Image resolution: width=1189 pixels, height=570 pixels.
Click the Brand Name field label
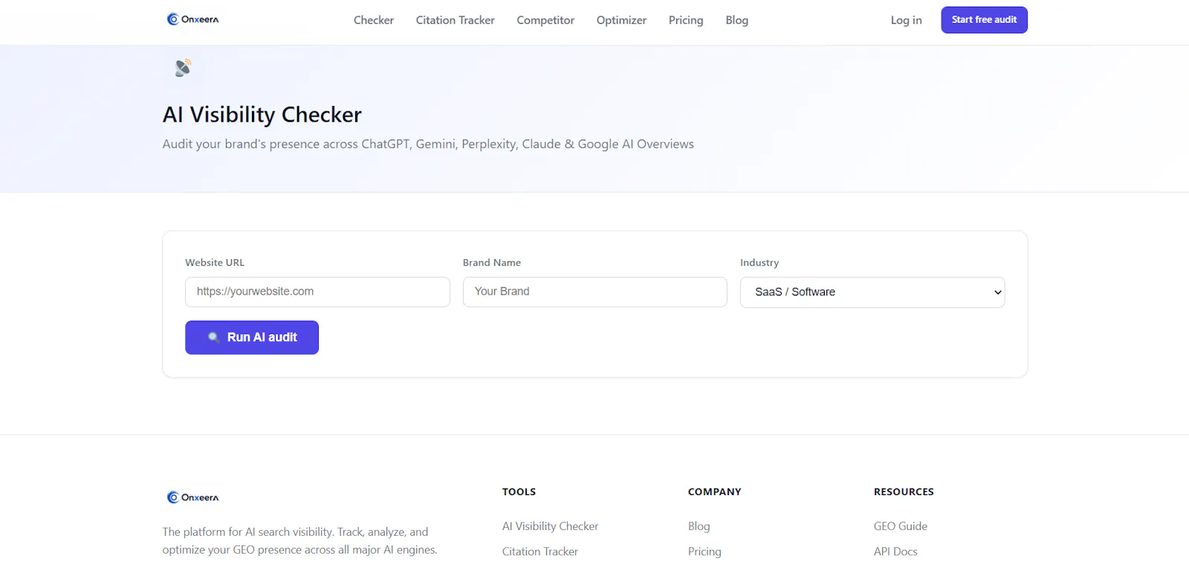(492, 263)
